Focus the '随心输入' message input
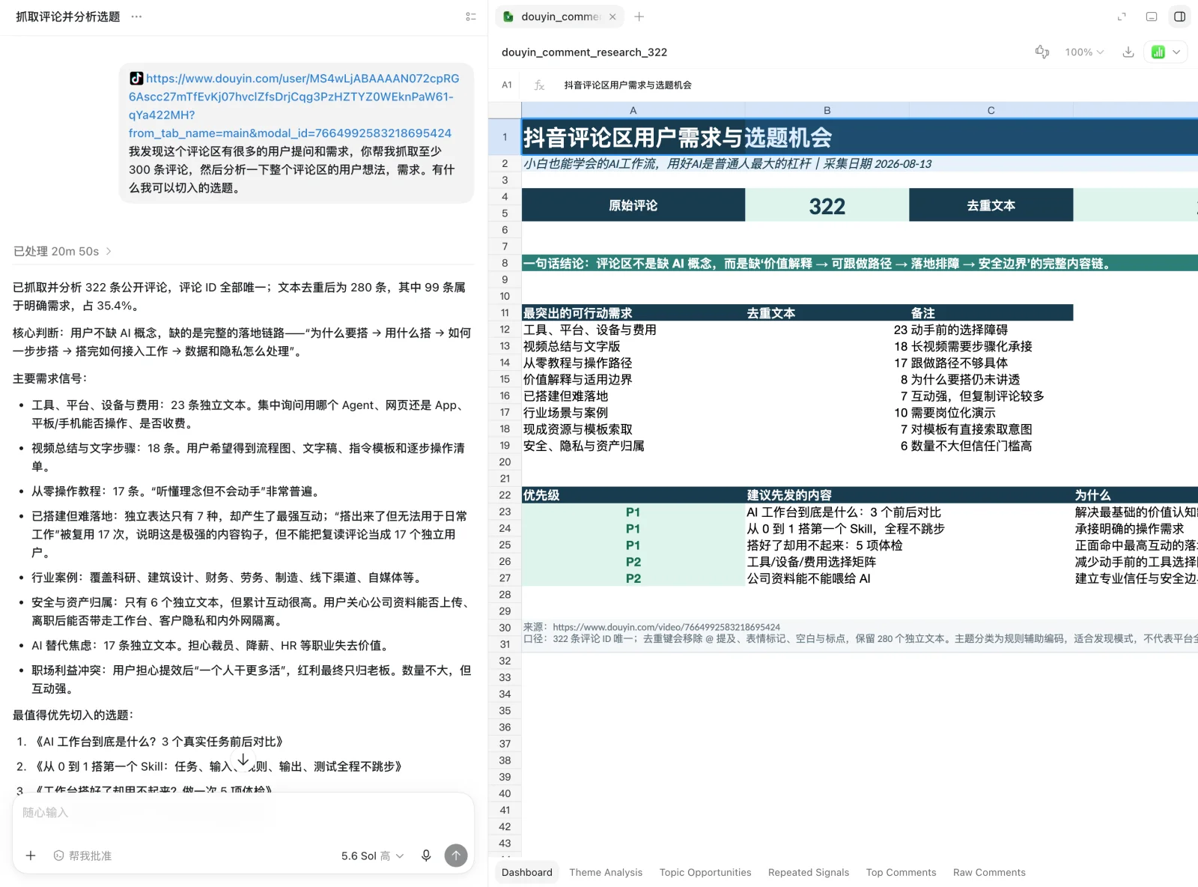 (x=243, y=813)
